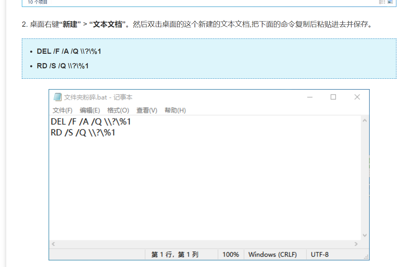Click the large icons view icon at top right
This screenshot has height=267, width=403.
[390, 2]
